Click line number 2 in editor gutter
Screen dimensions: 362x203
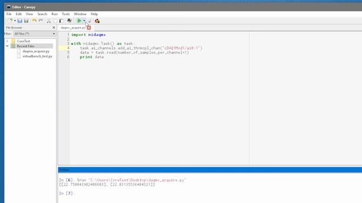coord(68,39)
